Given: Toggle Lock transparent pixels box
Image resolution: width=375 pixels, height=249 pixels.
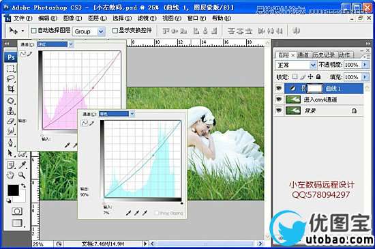Looking at the screenshot, I should pos(295,77).
